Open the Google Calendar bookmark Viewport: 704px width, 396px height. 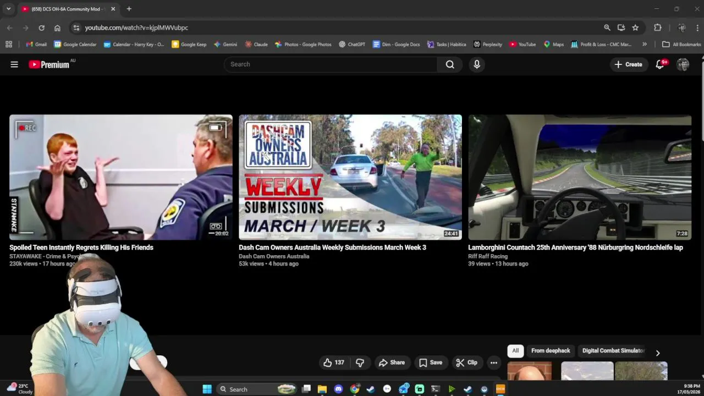75,45
